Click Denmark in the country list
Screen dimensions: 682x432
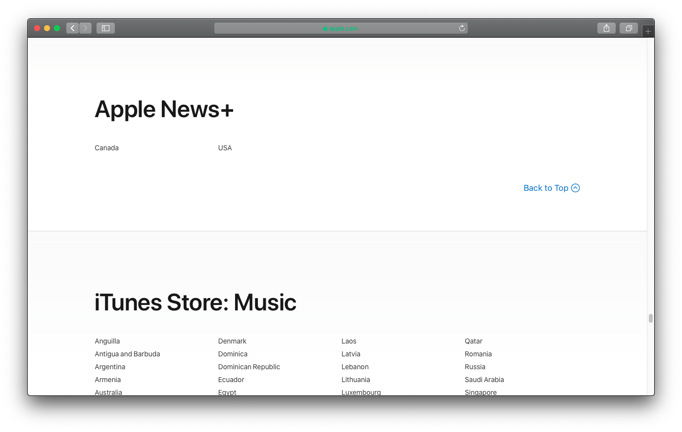(232, 341)
